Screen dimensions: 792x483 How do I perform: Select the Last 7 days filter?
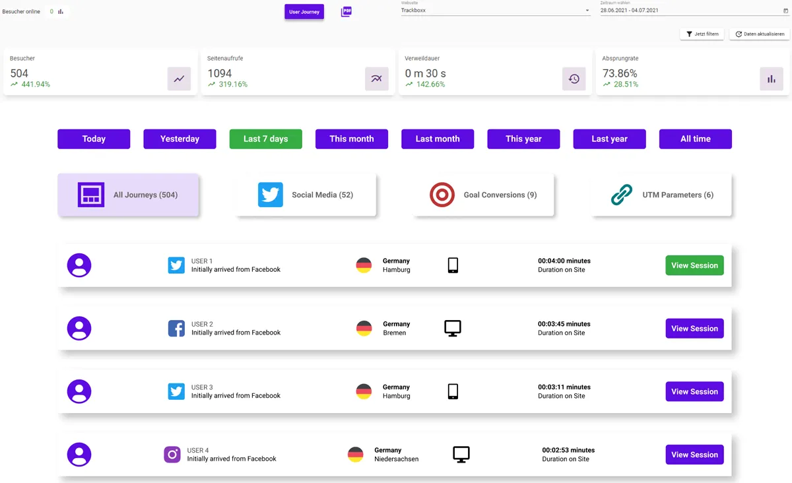(x=265, y=139)
